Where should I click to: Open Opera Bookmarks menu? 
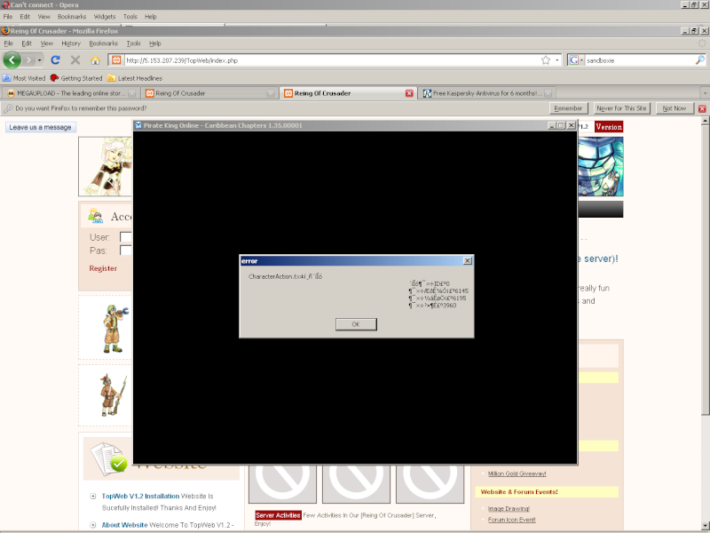(x=72, y=16)
